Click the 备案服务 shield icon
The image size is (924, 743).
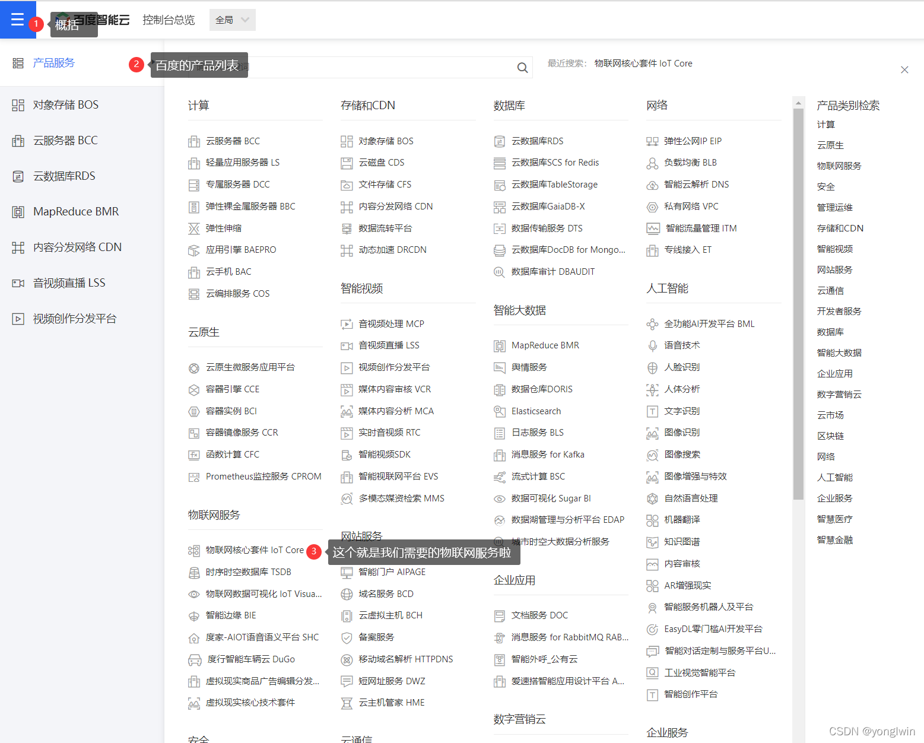click(x=347, y=638)
